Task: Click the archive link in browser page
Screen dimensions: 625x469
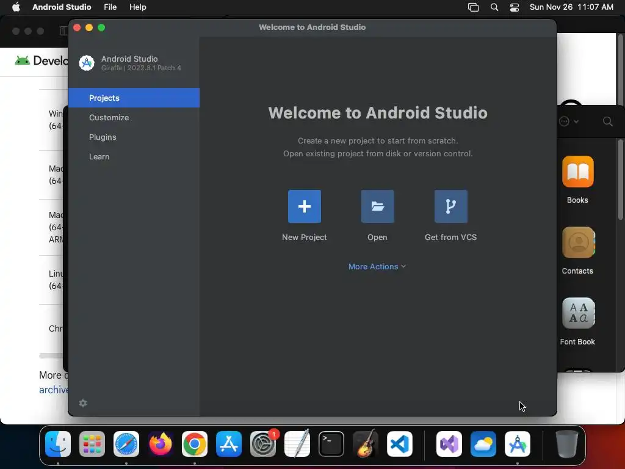Action: coord(54,390)
